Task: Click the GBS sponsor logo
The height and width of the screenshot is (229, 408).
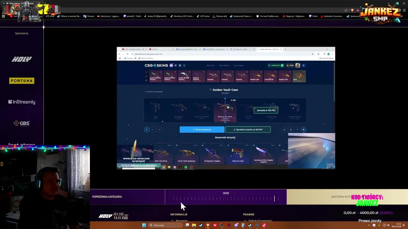Action: [x=22, y=123]
